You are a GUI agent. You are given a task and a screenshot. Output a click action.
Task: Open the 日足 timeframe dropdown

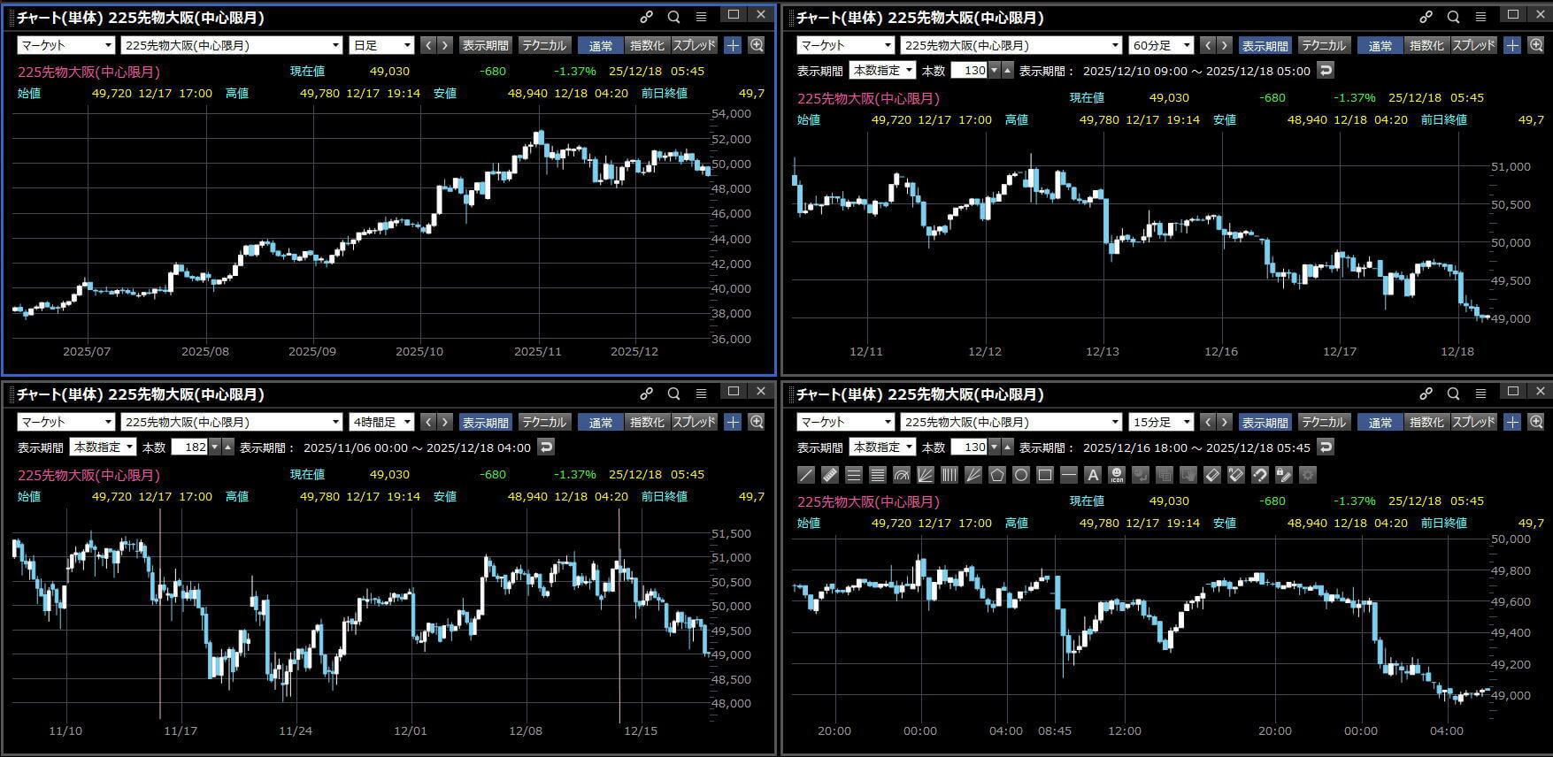coord(381,45)
